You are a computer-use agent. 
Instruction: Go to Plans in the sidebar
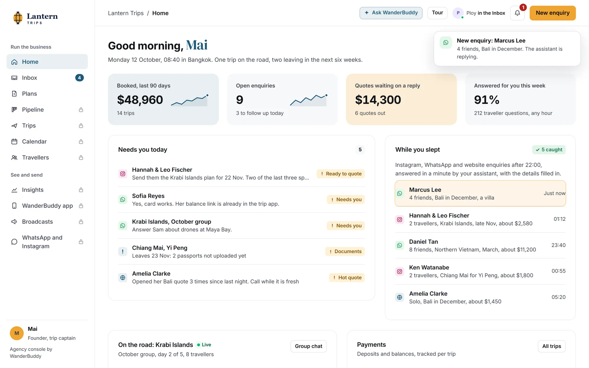(x=47, y=94)
